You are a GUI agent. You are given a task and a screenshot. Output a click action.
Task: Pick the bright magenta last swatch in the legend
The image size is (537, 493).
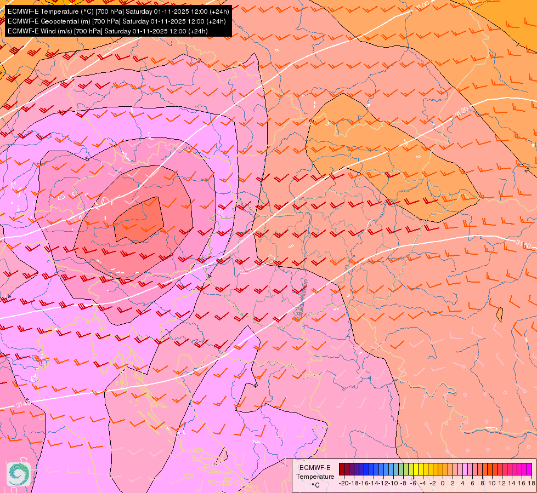coord(529,469)
